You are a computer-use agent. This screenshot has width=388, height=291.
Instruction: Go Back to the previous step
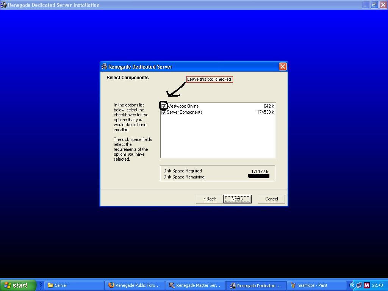coord(210,199)
